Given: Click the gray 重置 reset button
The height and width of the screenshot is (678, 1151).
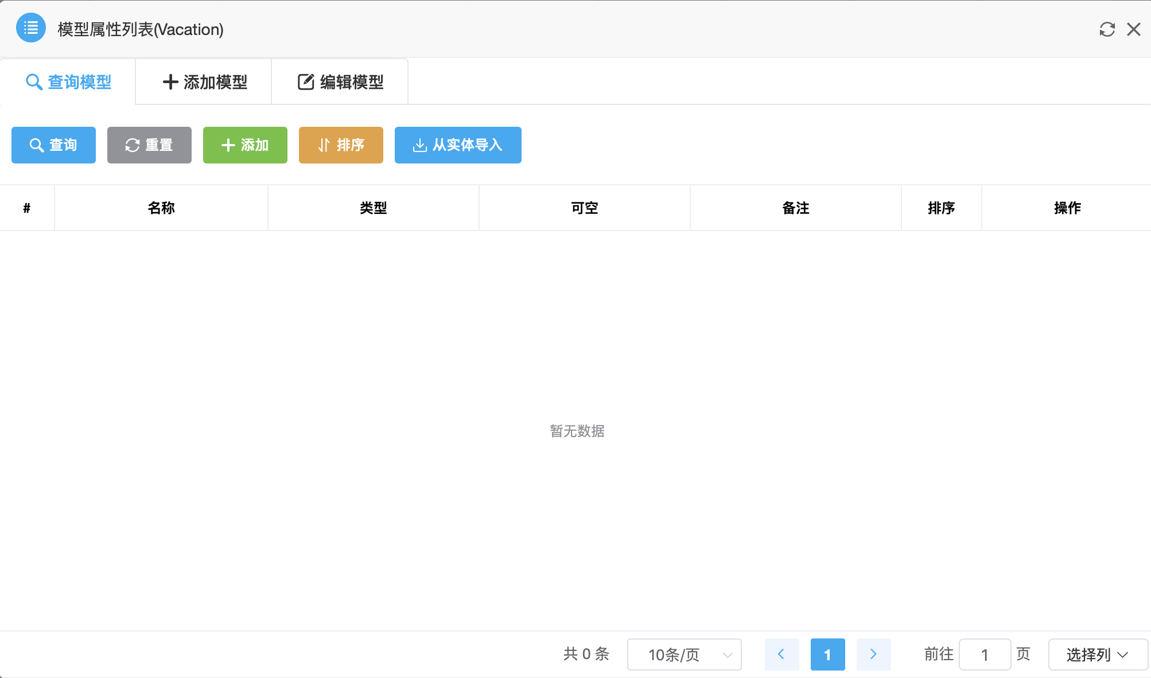Looking at the screenshot, I should point(149,145).
